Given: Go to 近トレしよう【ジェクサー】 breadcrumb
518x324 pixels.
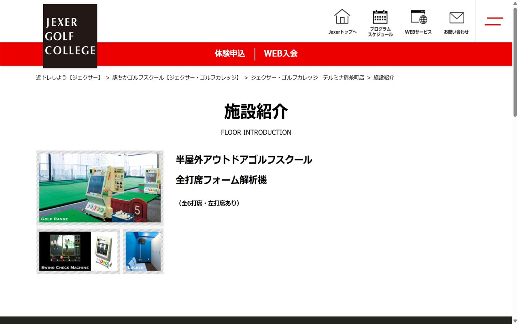Looking at the screenshot, I should pos(69,77).
